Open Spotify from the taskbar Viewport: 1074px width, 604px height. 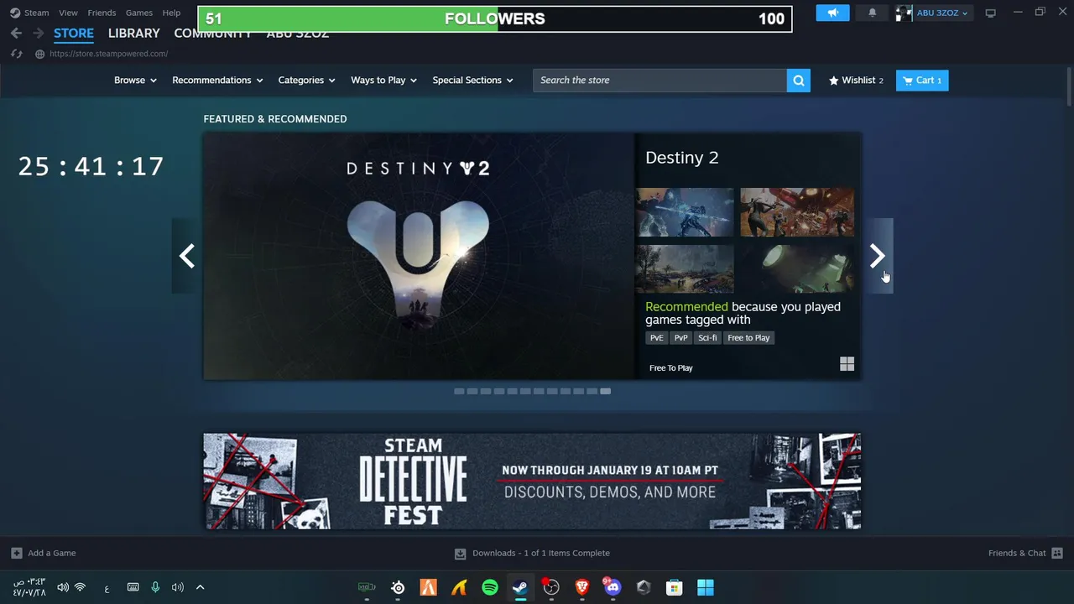tap(490, 587)
